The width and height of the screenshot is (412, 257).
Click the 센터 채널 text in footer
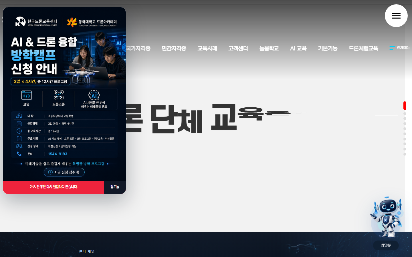[x=87, y=251]
